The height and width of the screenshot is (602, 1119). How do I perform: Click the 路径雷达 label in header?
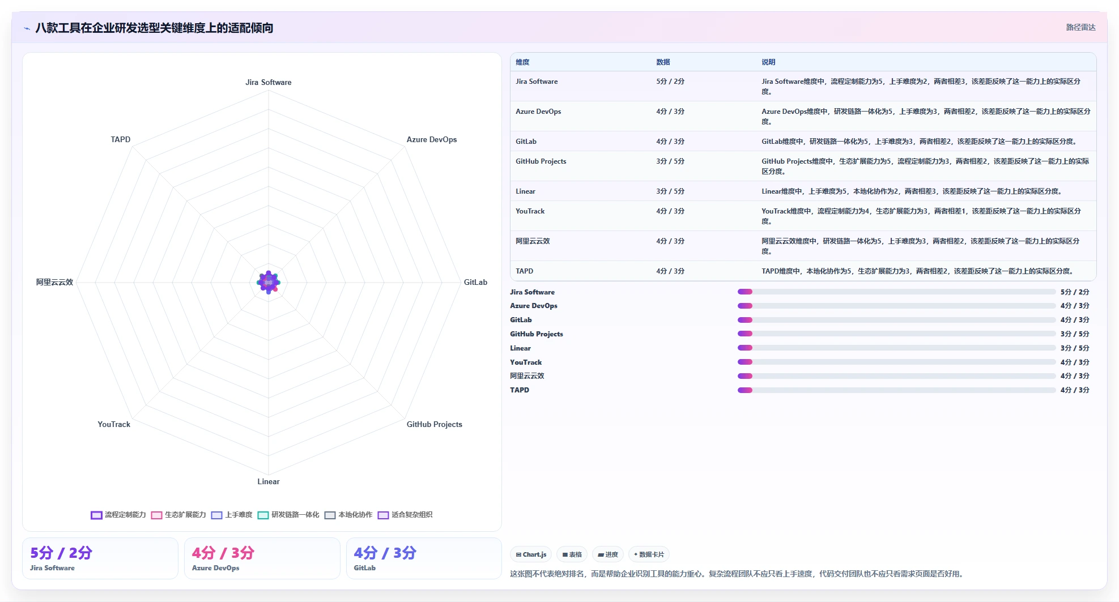tap(1080, 27)
